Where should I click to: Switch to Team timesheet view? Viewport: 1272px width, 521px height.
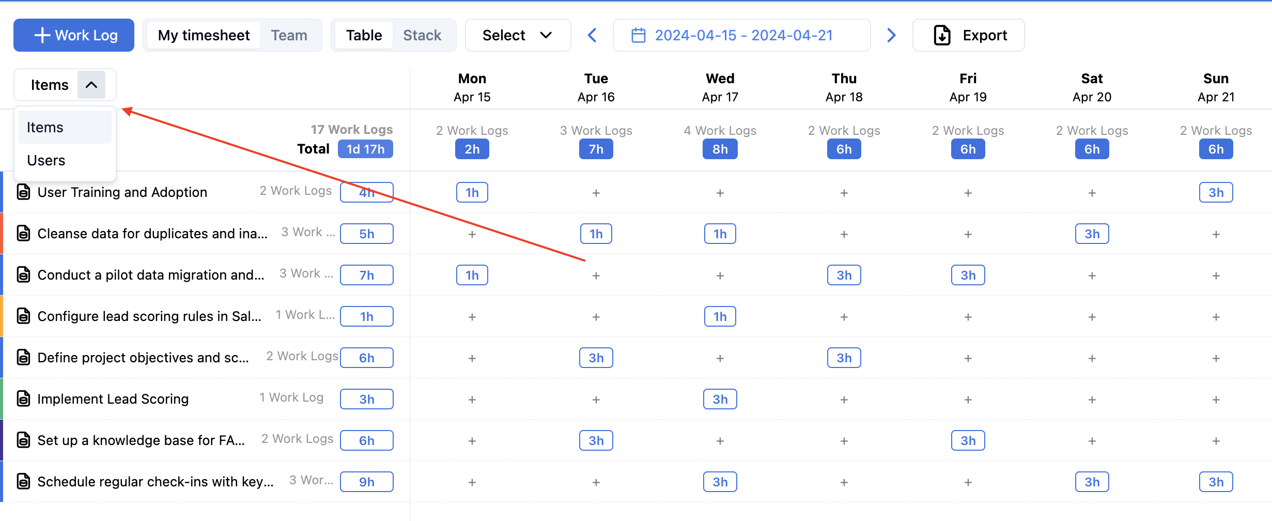point(289,35)
